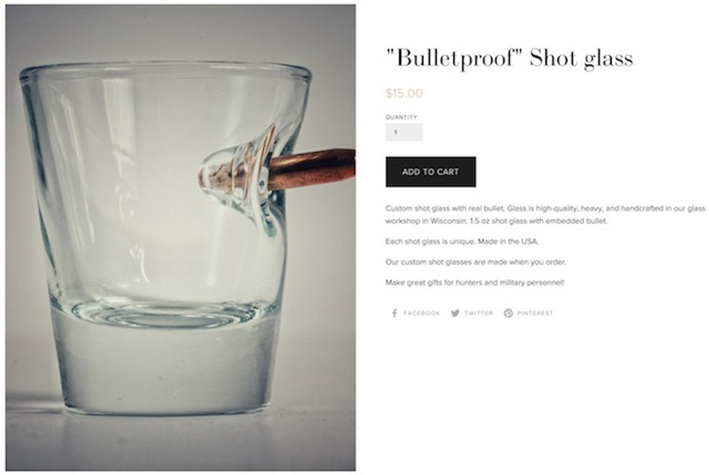The width and height of the screenshot is (709, 475).
Task: Click the description paragraph mentioning Wisconsin
Action: click(x=545, y=215)
